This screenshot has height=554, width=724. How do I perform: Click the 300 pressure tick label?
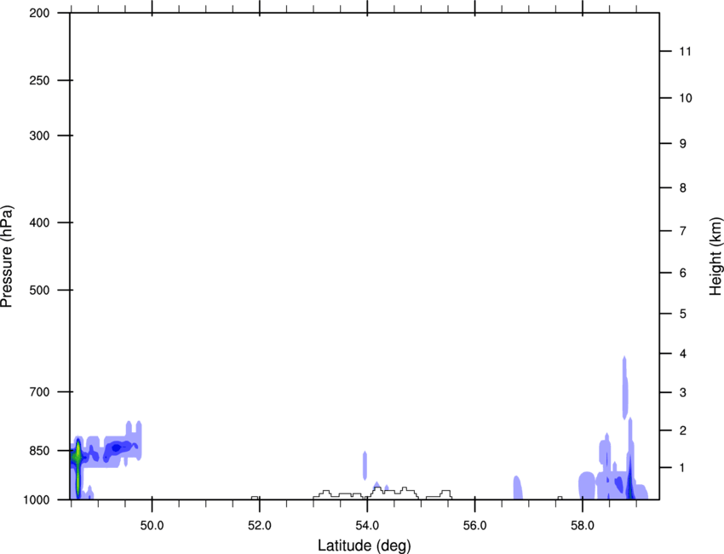point(39,136)
